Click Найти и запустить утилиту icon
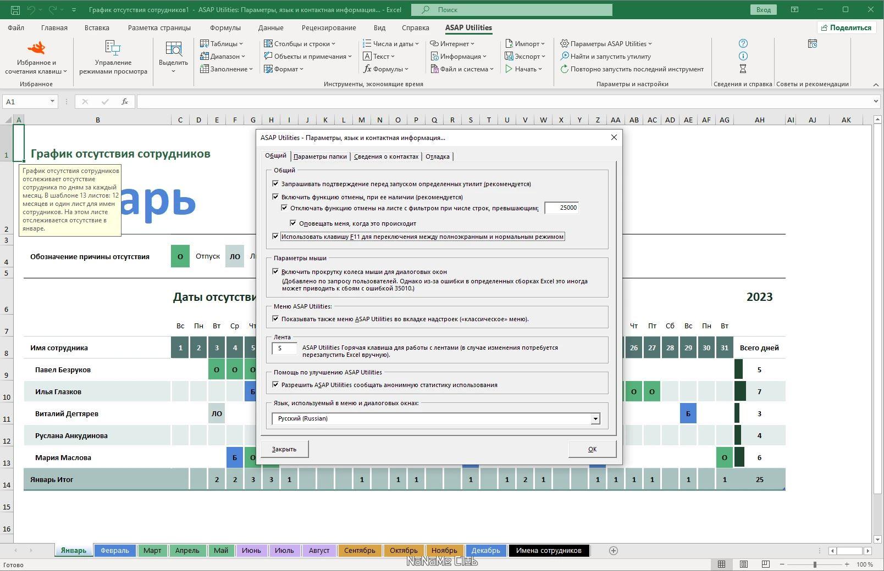 565,56
